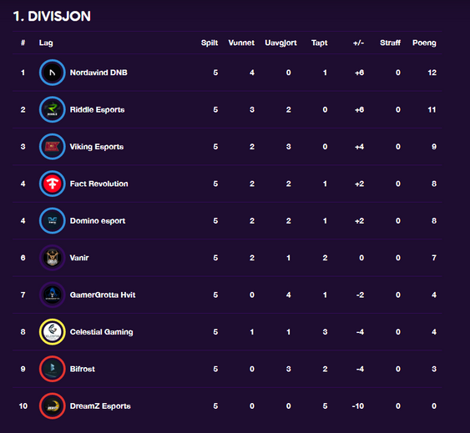This screenshot has height=433, width=470.
Task: Open the Riddle Esports team name link
Action: 97,109
